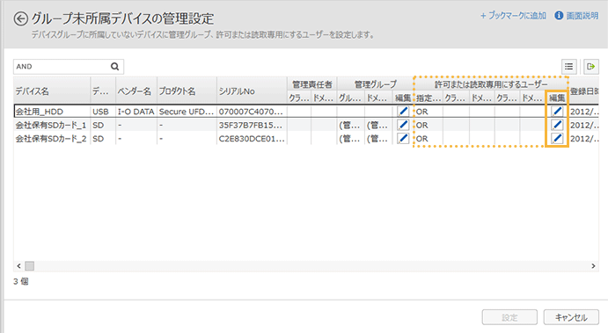This screenshot has width=608, height=333.
Task: Click the horizontal scrollbar right arrow
Action: click(x=593, y=266)
